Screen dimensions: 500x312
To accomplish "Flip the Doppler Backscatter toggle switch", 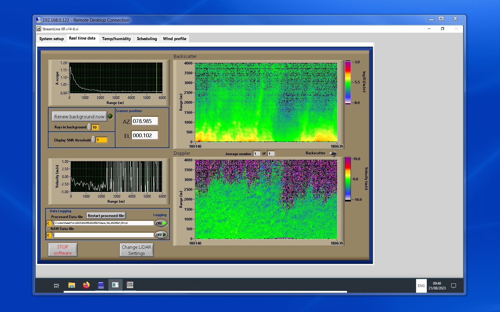I will [333, 153].
